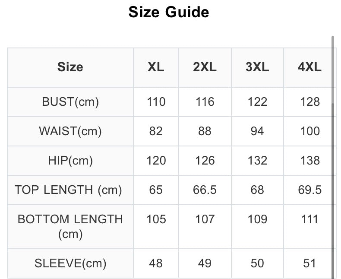Click the TOP LENGTH (cm) row label

(x=68, y=190)
